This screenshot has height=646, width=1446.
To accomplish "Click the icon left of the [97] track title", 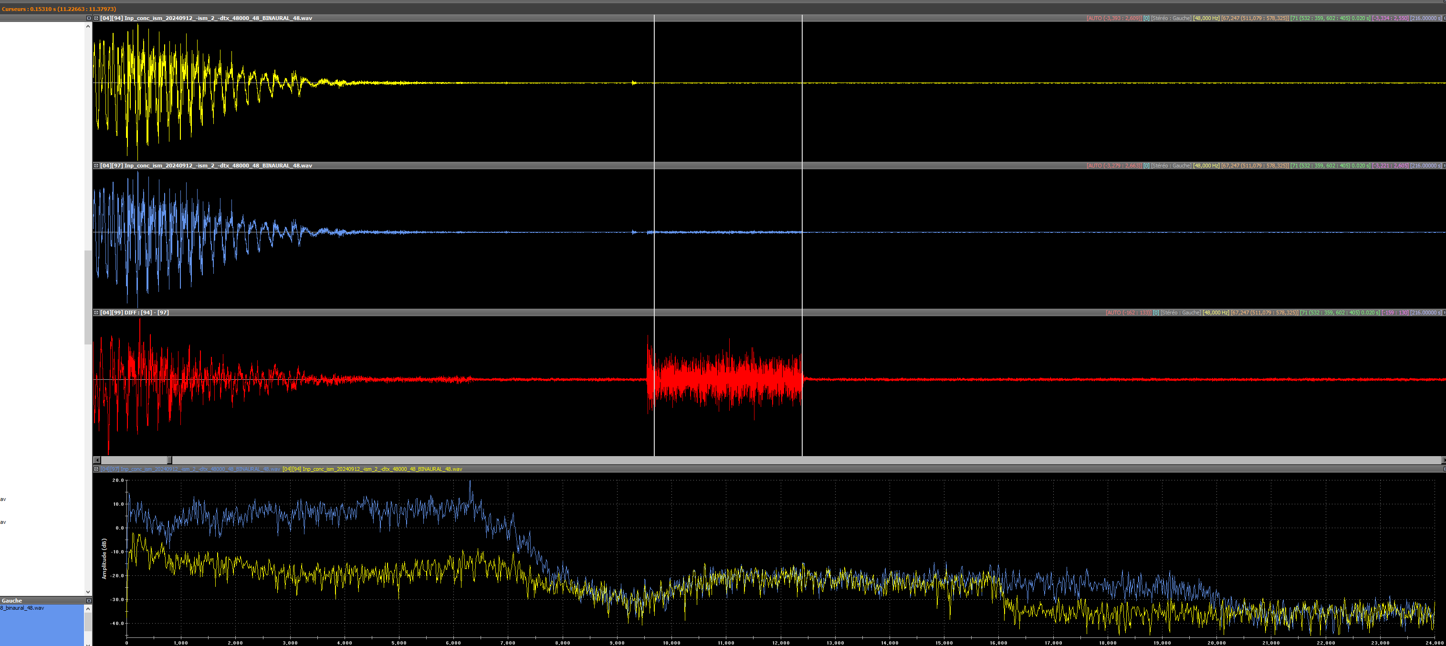I will point(96,166).
